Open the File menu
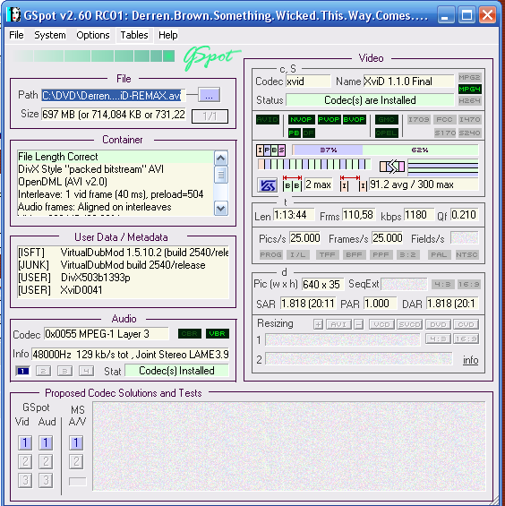The image size is (505, 506). pyautogui.click(x=16, y=35)
